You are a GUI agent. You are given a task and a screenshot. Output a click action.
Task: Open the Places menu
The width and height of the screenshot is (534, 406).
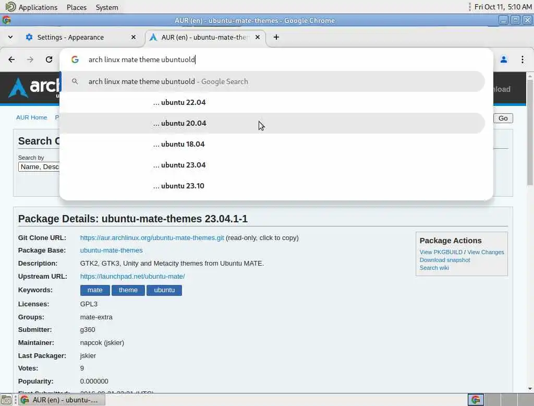click(x=77, y=7)
